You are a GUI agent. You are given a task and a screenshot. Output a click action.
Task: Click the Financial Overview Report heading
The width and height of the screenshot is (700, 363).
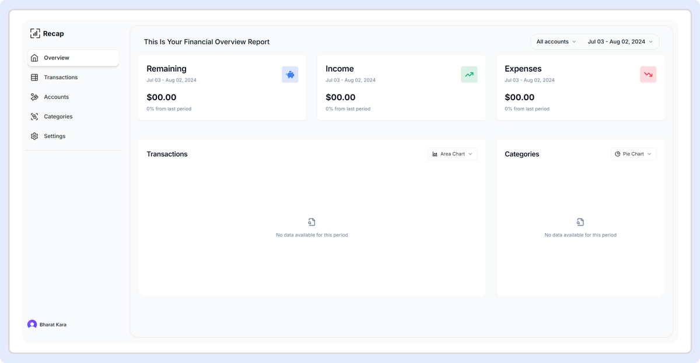[206, 42]
